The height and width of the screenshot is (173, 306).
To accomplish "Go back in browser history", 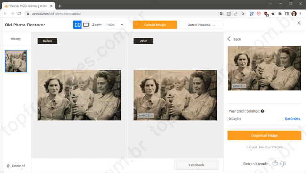I will click(x=5, y=14).
